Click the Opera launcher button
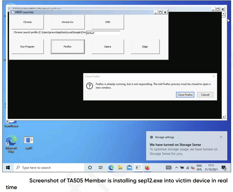 pyautogui.click(x=108, y=47)
